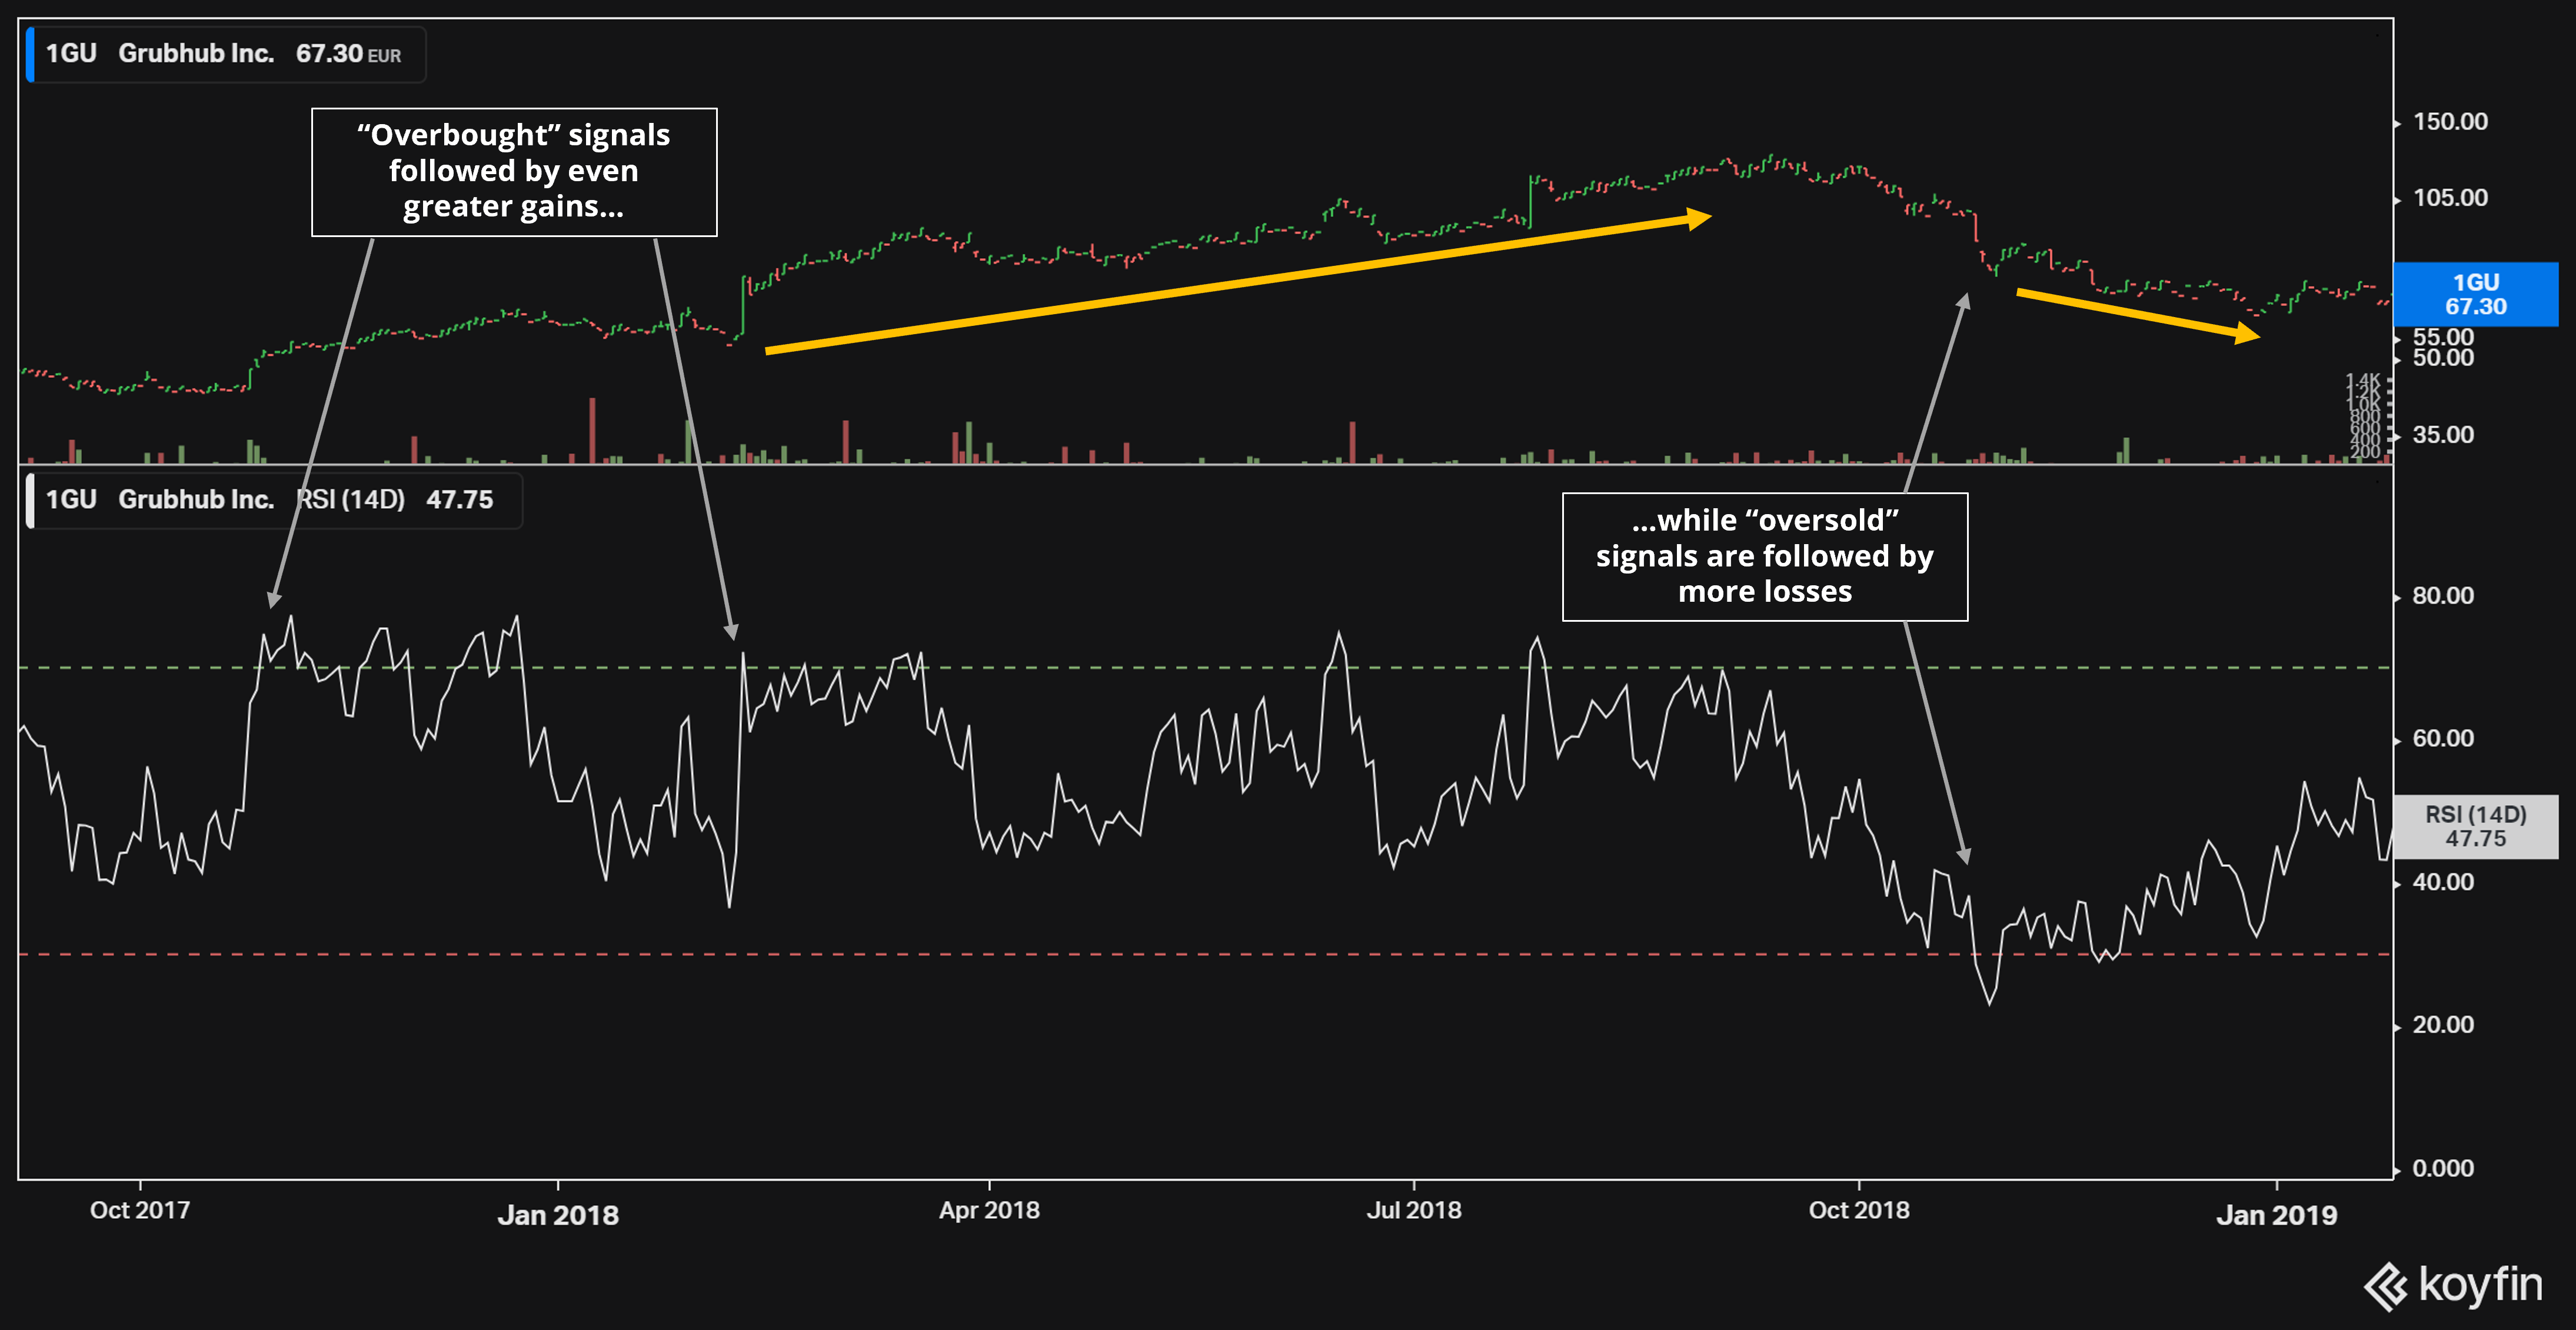The image size is (2576, 1330).
Task: Select the RSI (14D) 47.75 legend label
Action: click(x=395, y=500)
